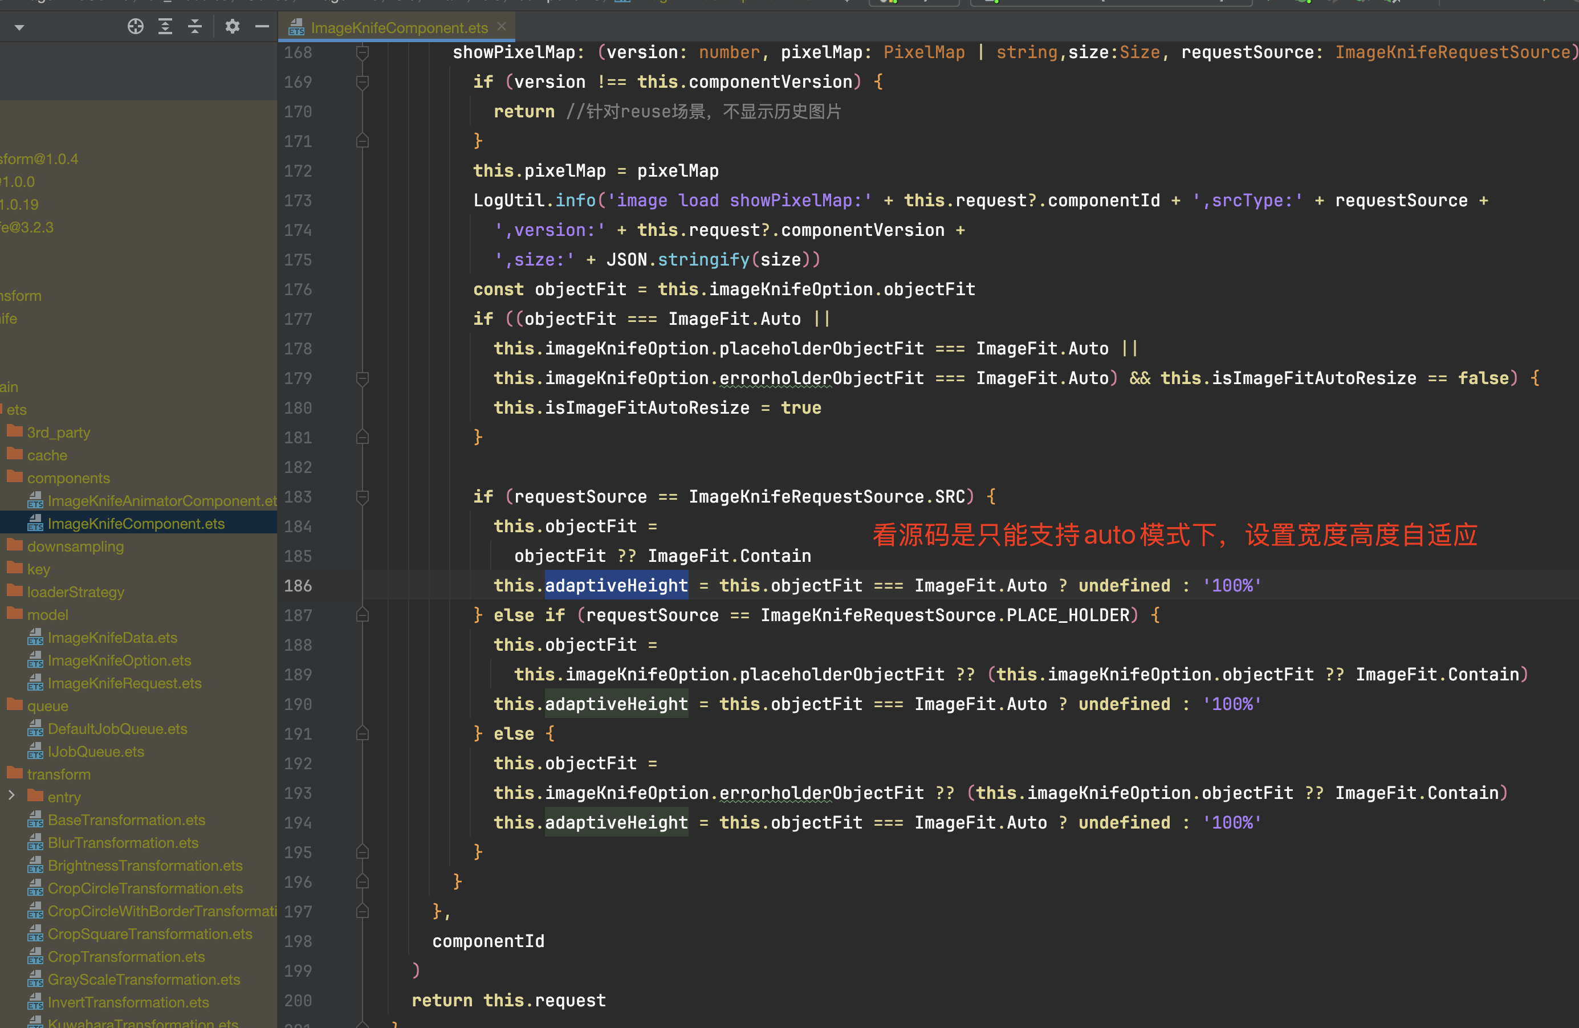Viewport: 1579px width, 1028px height.
Task: Click 'return this.request' on line 200
Action: coord(509,1000)
